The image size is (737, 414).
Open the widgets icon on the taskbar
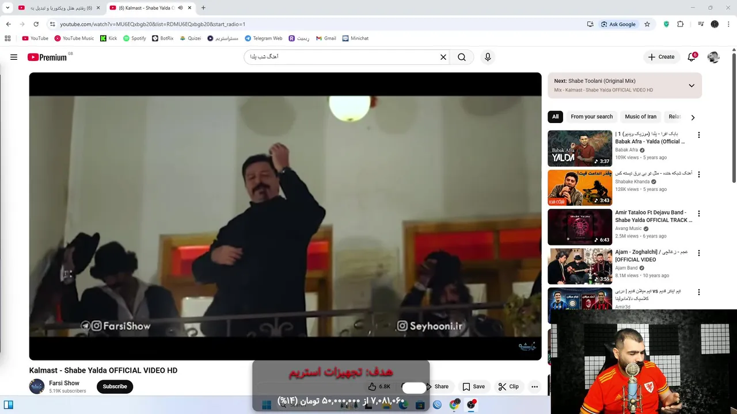[x=9, y=405]
